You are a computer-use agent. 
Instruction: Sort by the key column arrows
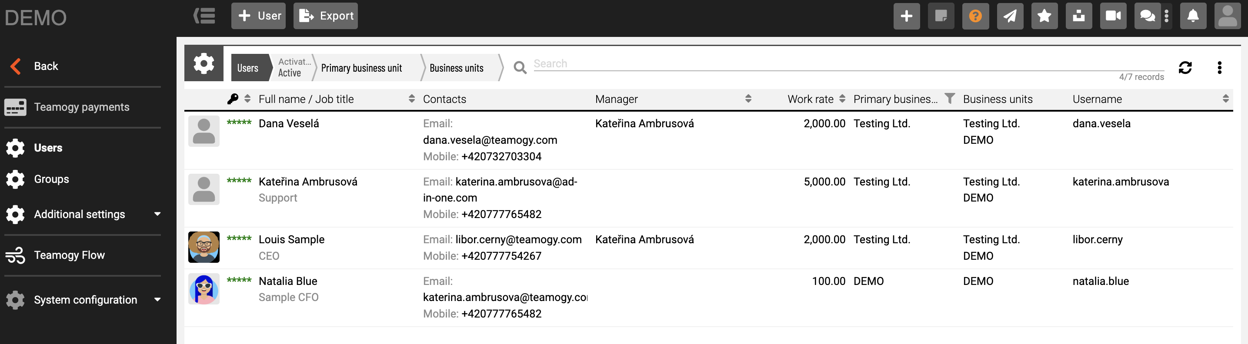coord(247,99)
